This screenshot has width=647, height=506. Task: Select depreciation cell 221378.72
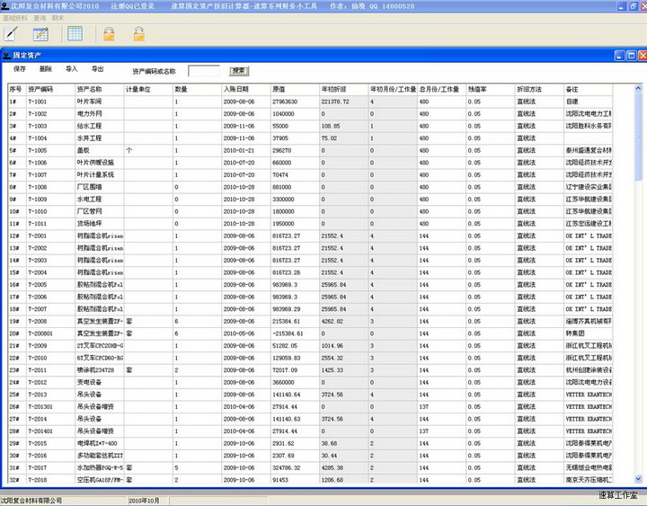(x=343, y=102)
